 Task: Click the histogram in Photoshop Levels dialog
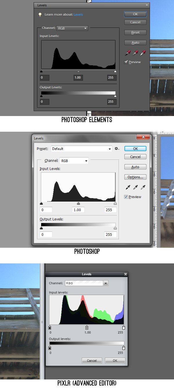click(78, 187)
